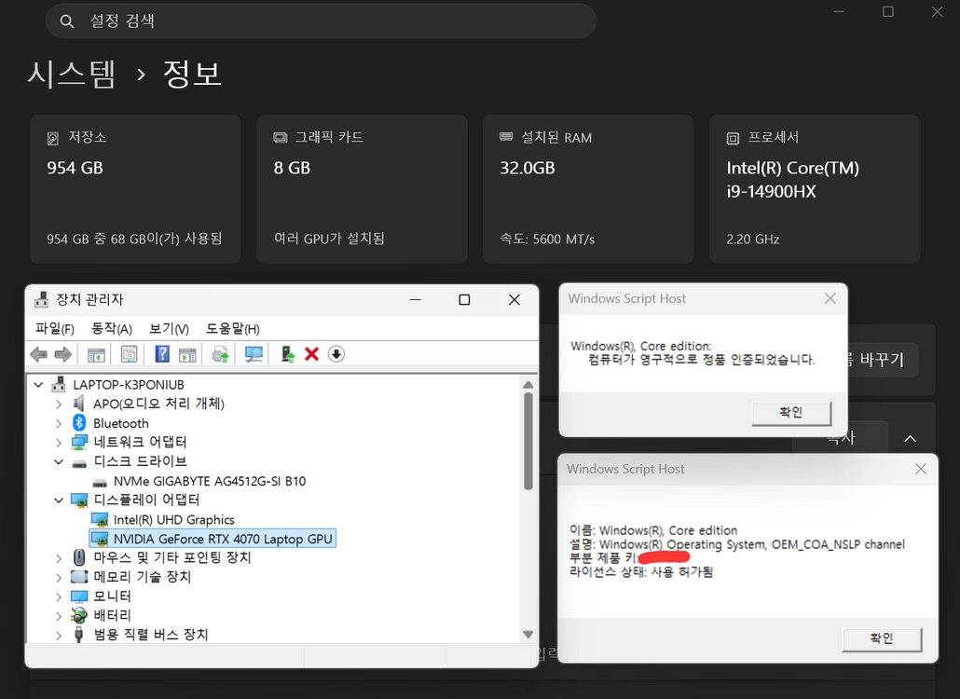Viewport: 960px width, 699px height.
Task: Click the 장치 관리자 title bar icon
Action: [42, 299]
